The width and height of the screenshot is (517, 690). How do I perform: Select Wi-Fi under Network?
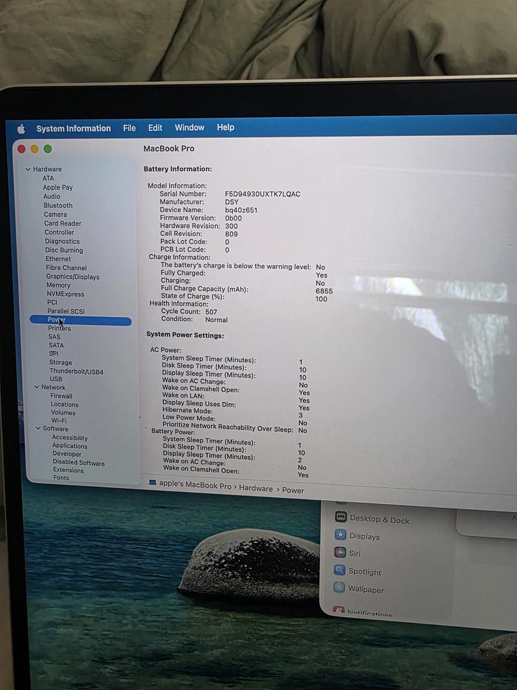(x=59, y=420)
